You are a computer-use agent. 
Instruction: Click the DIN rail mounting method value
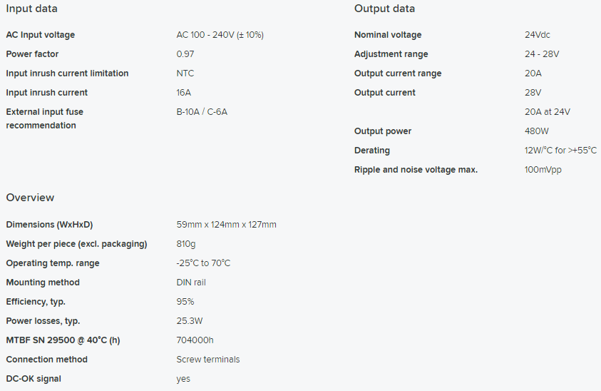tap(191, 283)
